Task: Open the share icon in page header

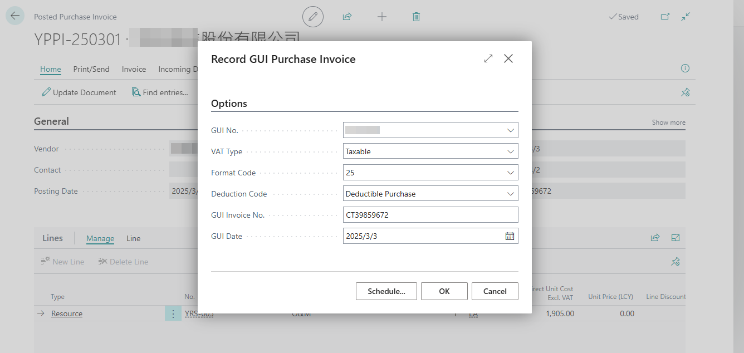Action: coord(347,17)
